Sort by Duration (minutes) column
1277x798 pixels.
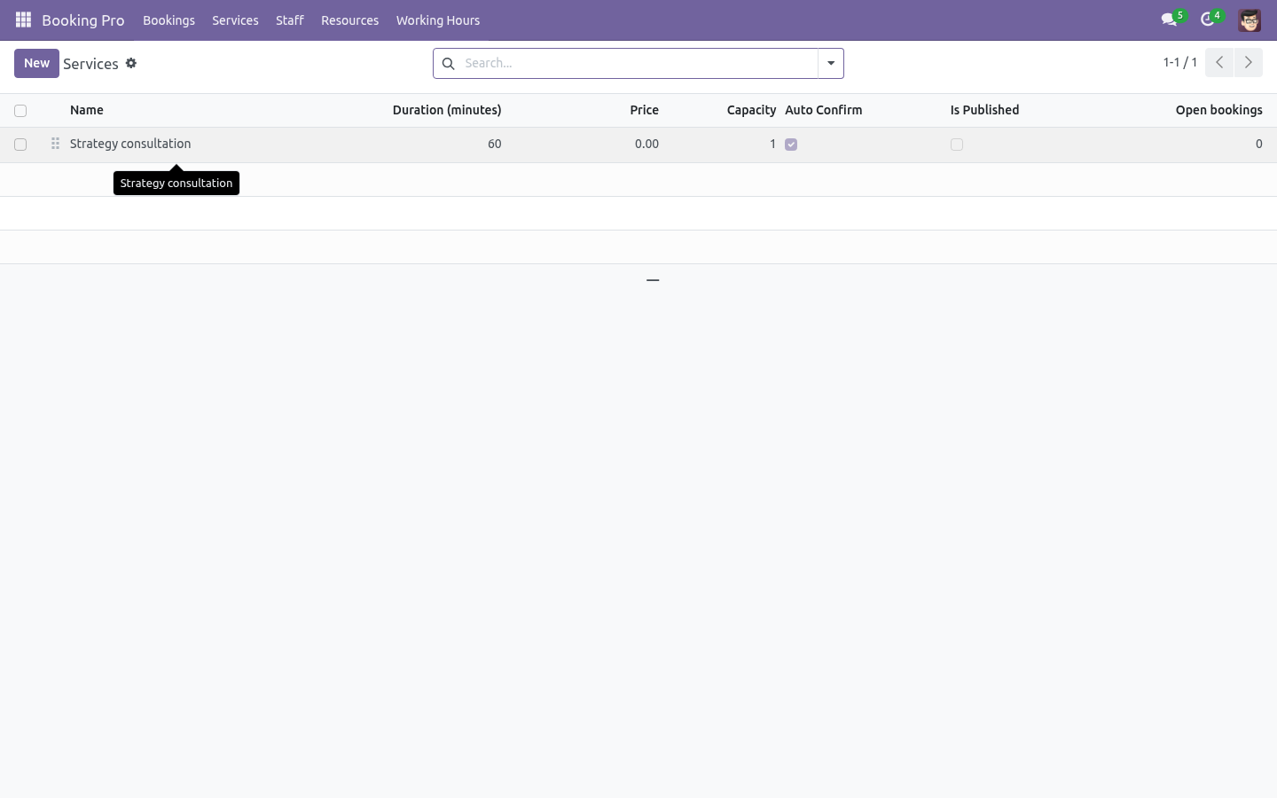click(x=447, y=110)
